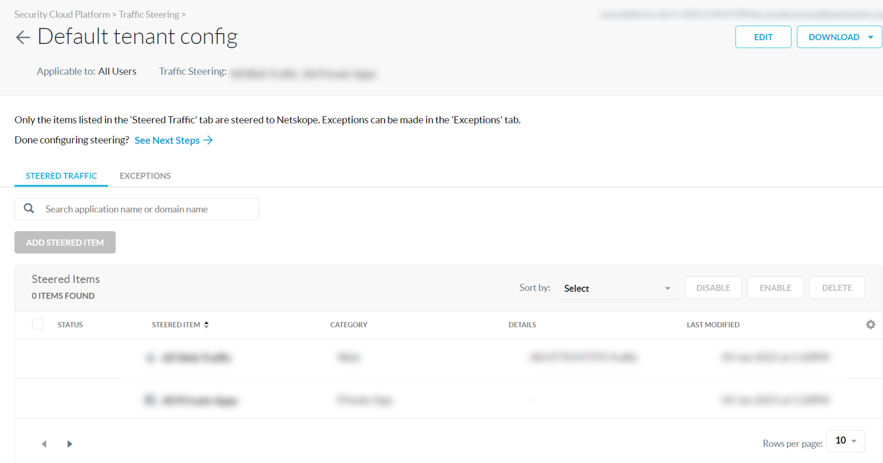The height and width of the screenshot is (463, 883).
Task: Expand the Download button dropdown arrow
Action: click(871, 37)
